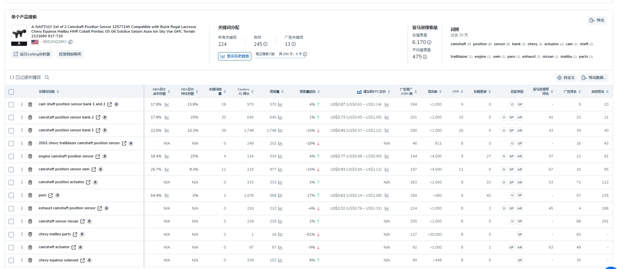Show PPC bid chart for US$0.87
This screenshot has width=623, height=269.
(387, 104)
